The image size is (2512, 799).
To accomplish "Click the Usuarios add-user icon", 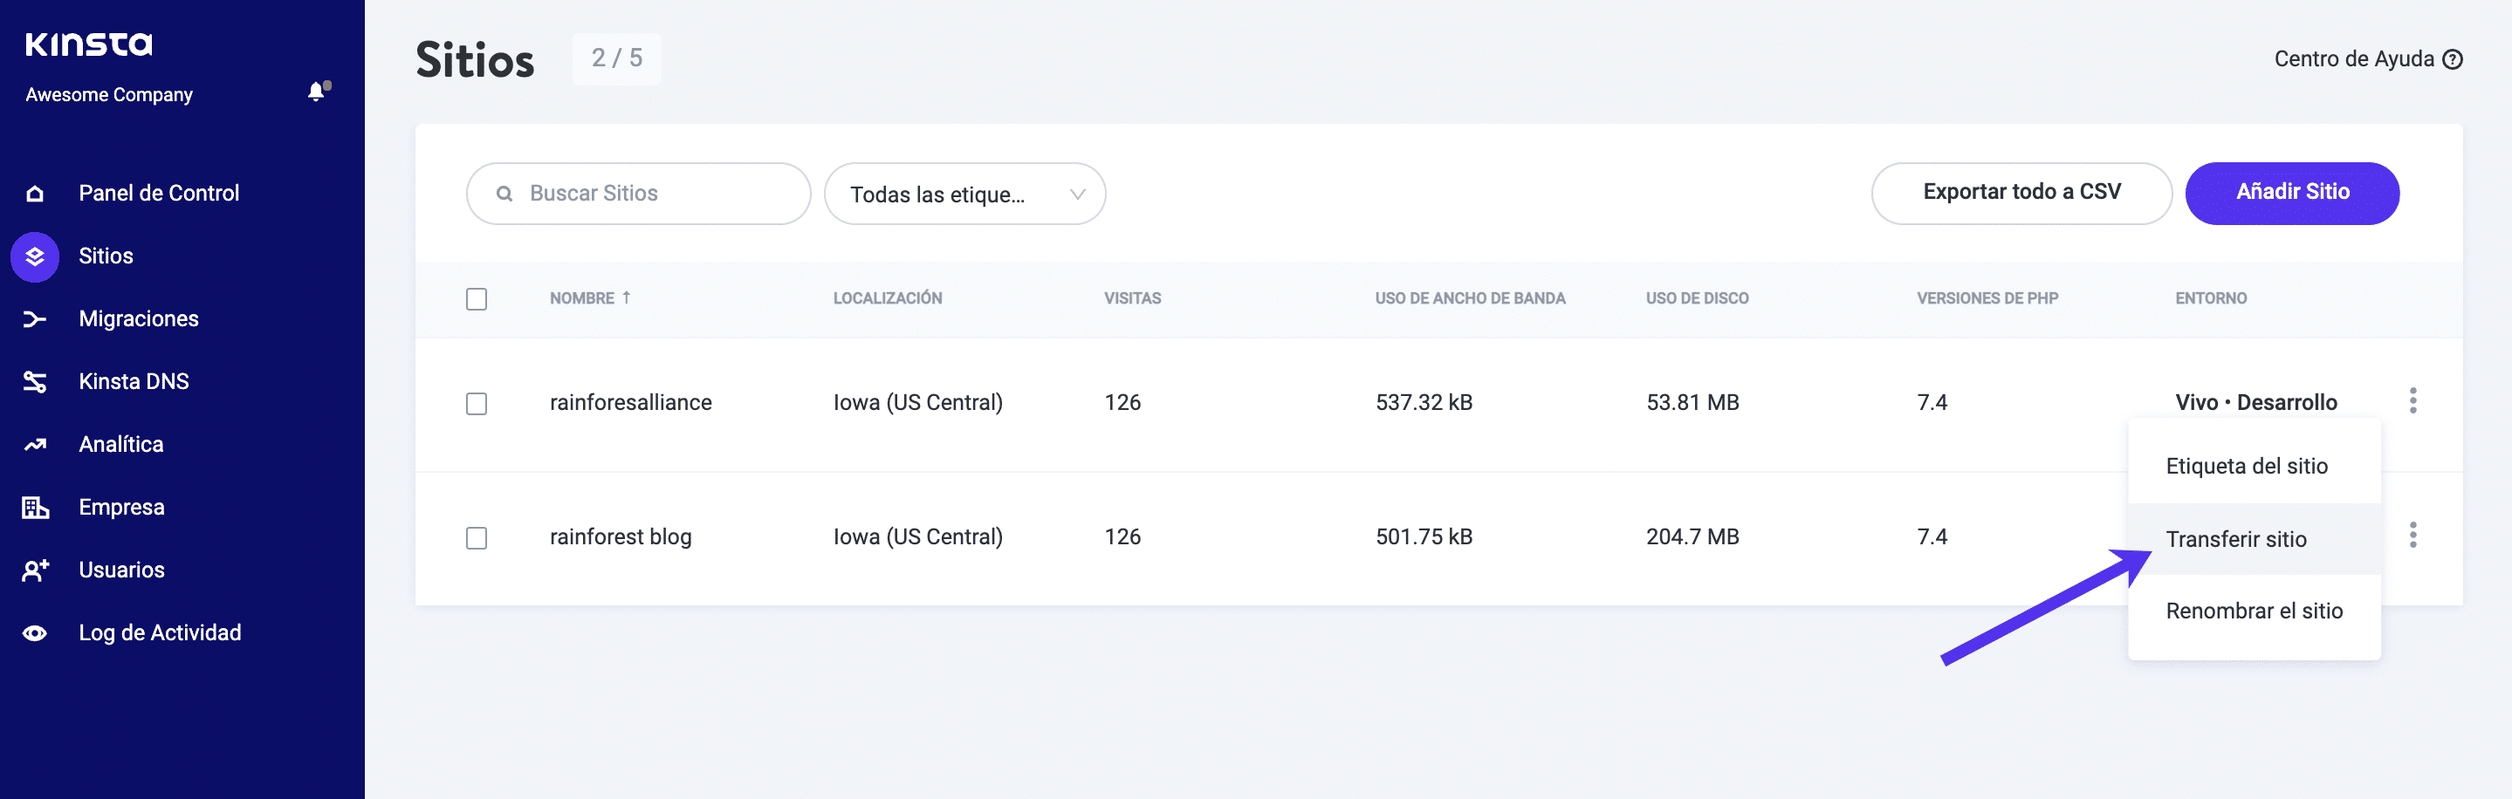I will [35, 570].
